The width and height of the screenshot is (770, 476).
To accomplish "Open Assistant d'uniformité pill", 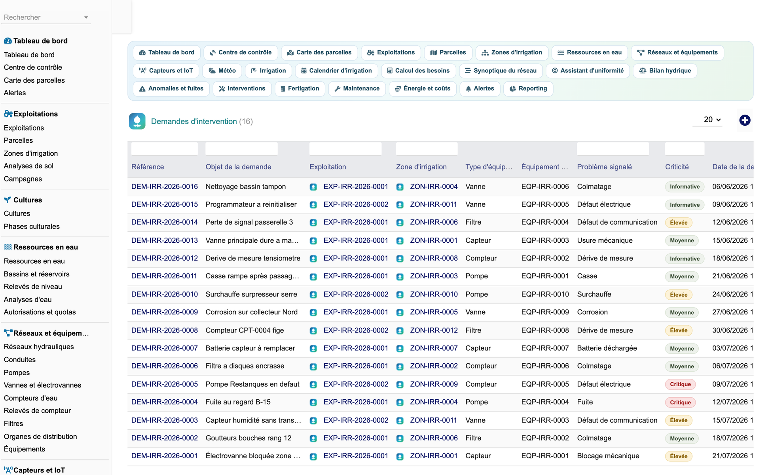I will [588, 71].
